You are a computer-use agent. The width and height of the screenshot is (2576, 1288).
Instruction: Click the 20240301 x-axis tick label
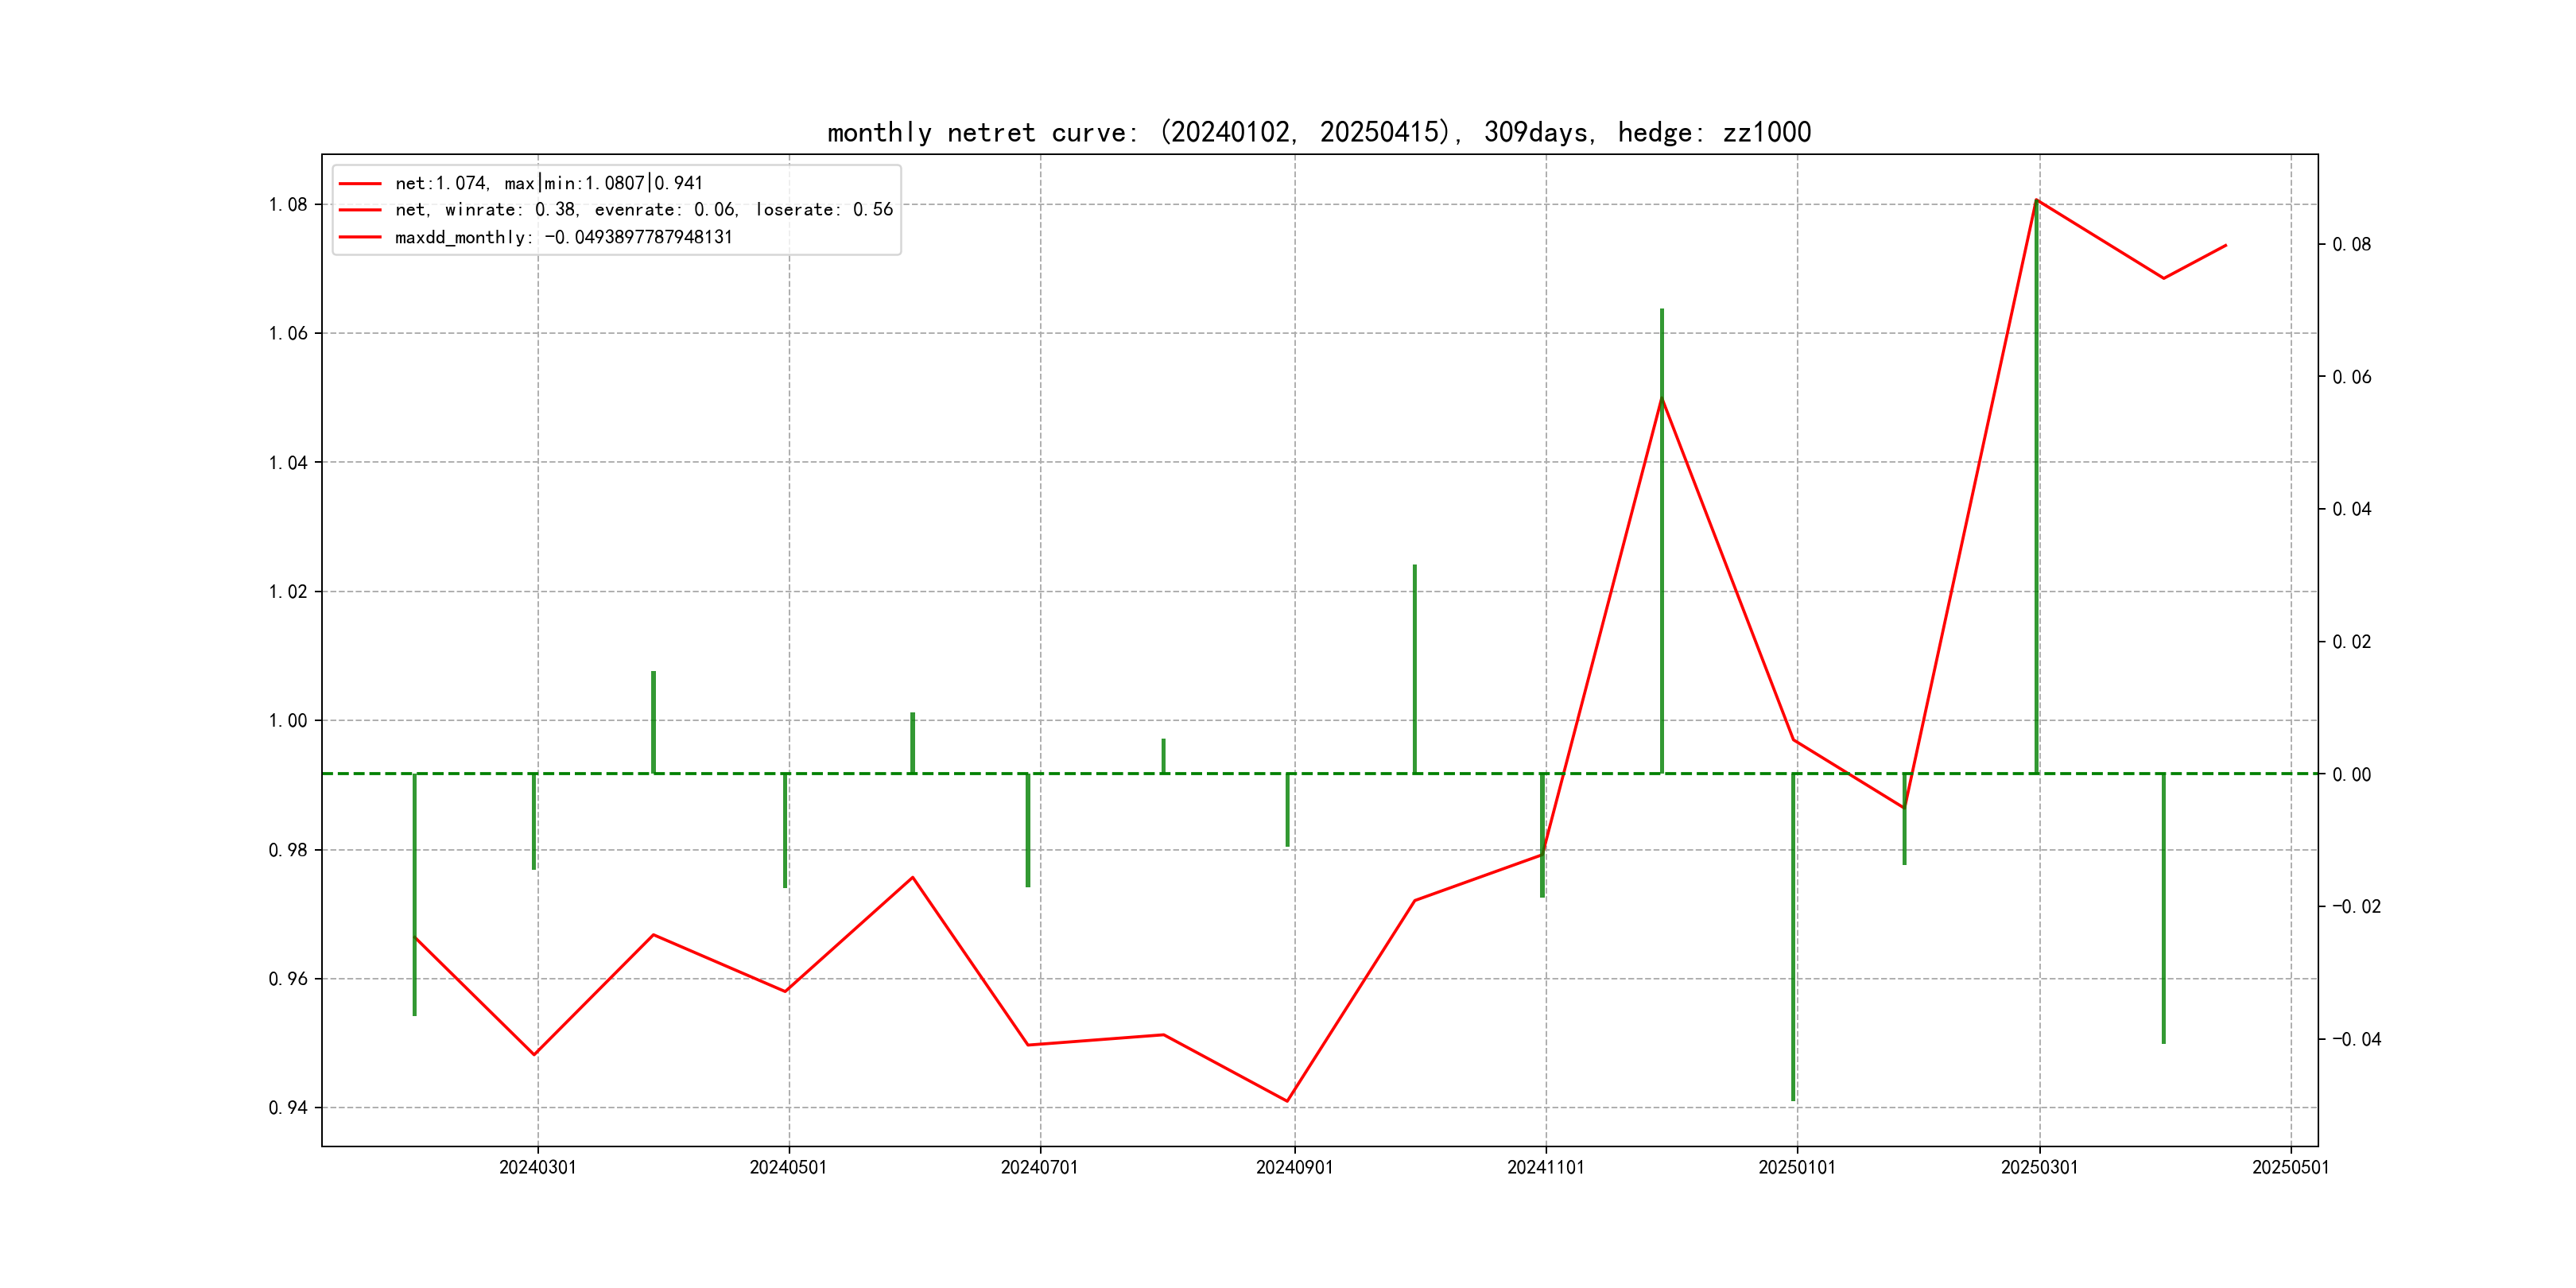537,1168
